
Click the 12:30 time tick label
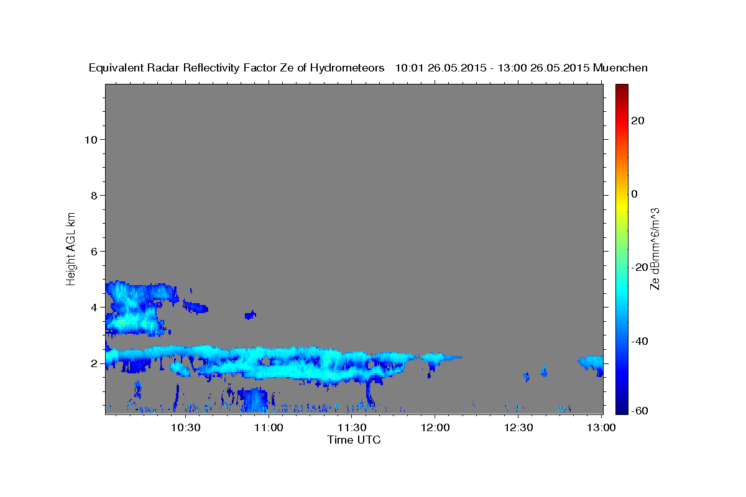pyautogui.click(x=518, y=428)
